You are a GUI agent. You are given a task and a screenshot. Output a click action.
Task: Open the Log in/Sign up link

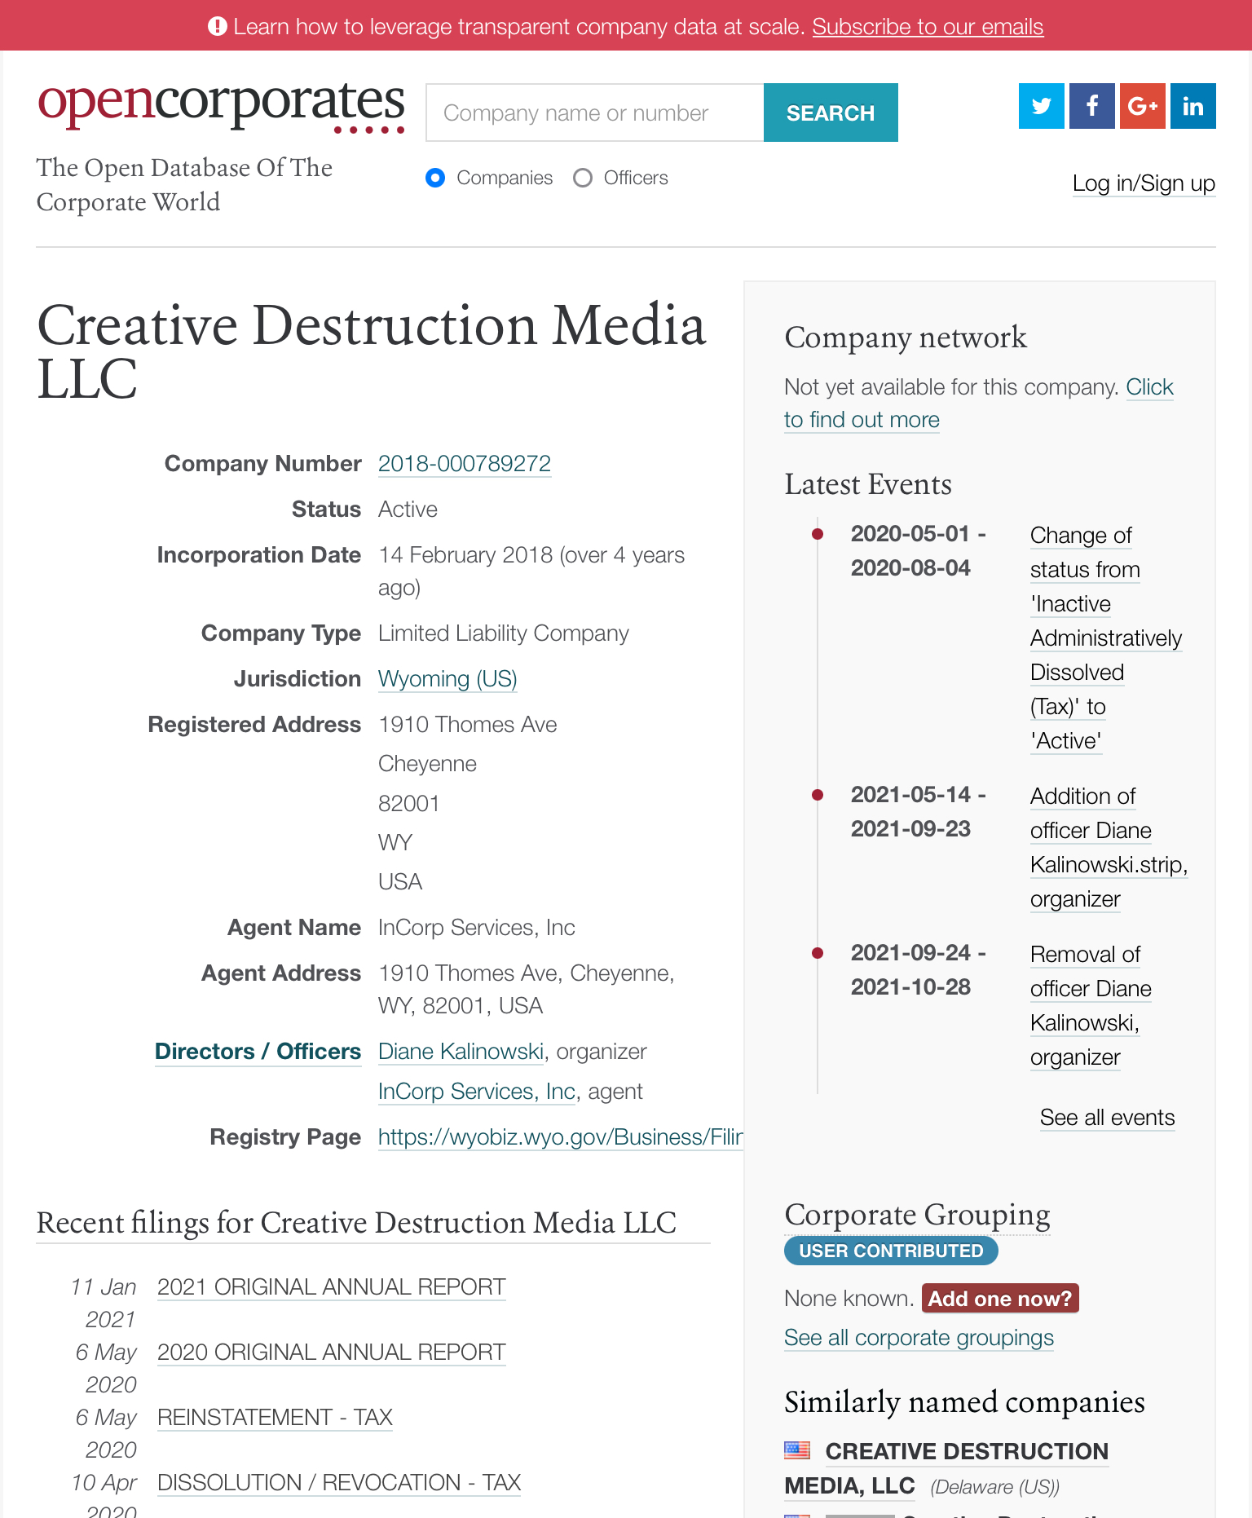(1144, 183)
